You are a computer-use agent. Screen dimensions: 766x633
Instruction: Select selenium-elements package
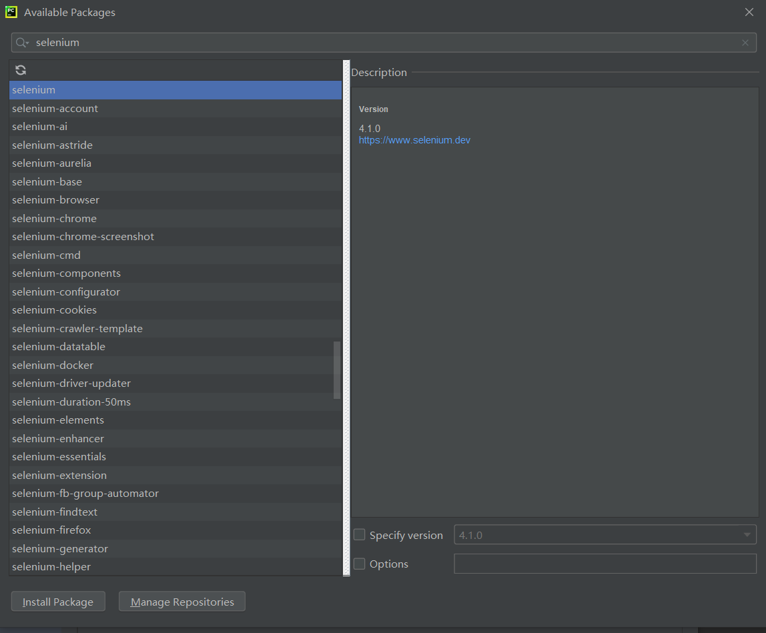[x=175, y=420]
